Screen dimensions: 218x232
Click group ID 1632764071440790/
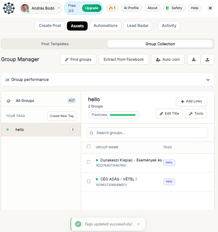tap(111, 165)
